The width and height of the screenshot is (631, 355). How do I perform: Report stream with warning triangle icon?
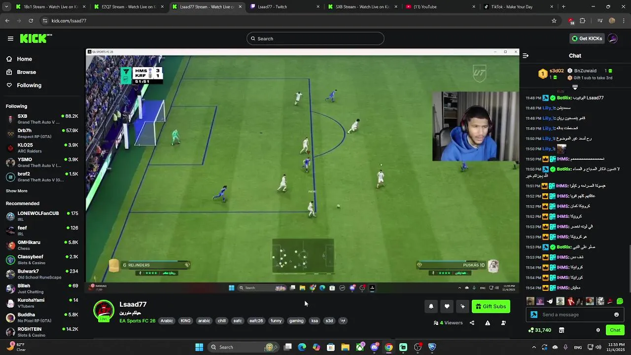click(x=488, y=323)
